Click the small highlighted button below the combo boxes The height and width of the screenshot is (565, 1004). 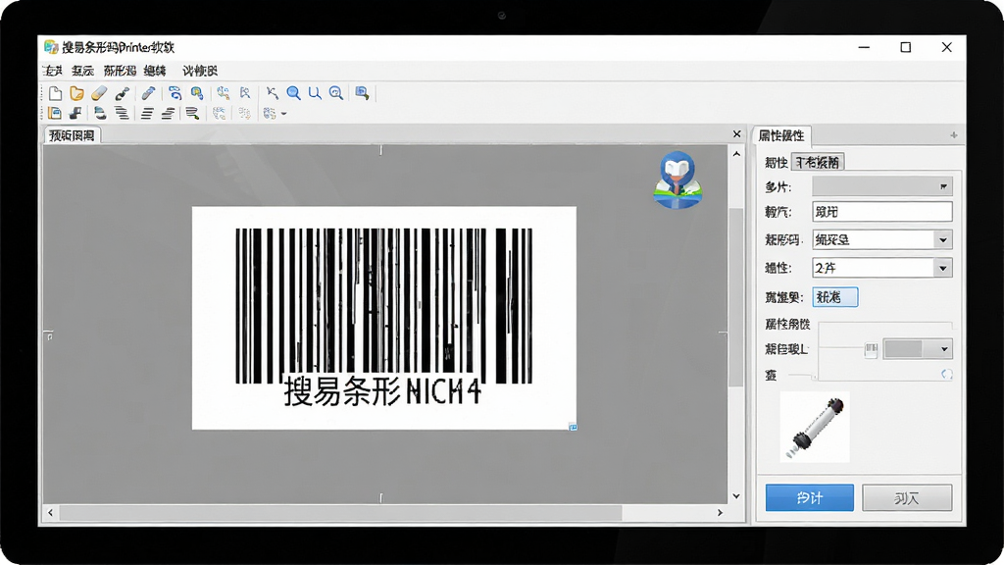coord(835,297)
